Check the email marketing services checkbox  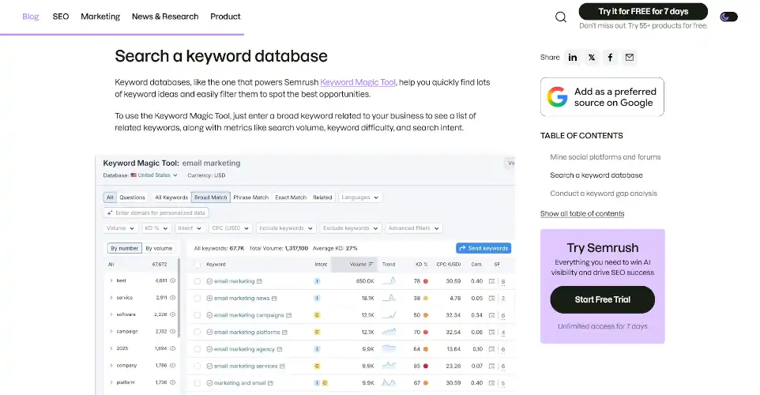(198, 366)
